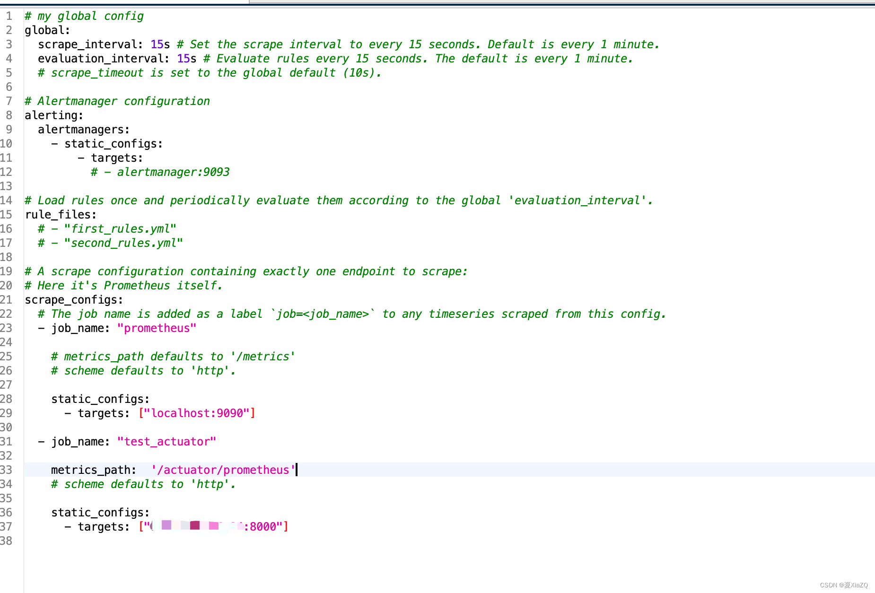Click the 'alertmanagers:' key

(x=84, y=130)
